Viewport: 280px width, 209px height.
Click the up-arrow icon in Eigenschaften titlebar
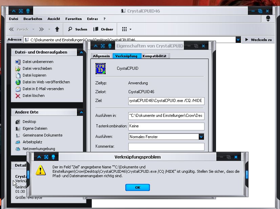(96, 46)
